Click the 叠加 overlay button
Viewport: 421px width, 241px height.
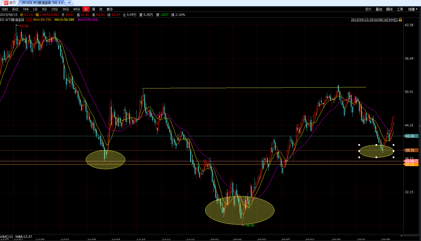[379, 9]
